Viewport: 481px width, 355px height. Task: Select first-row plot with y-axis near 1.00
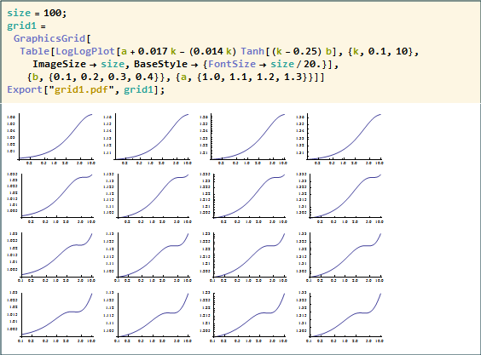point(51,140)
